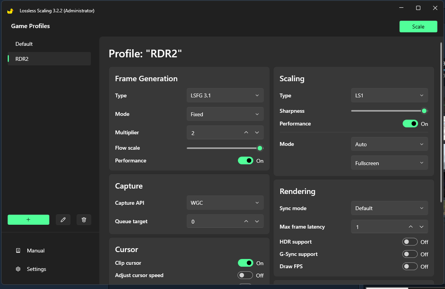Click the add new profile plus button

tap(28, 220)
